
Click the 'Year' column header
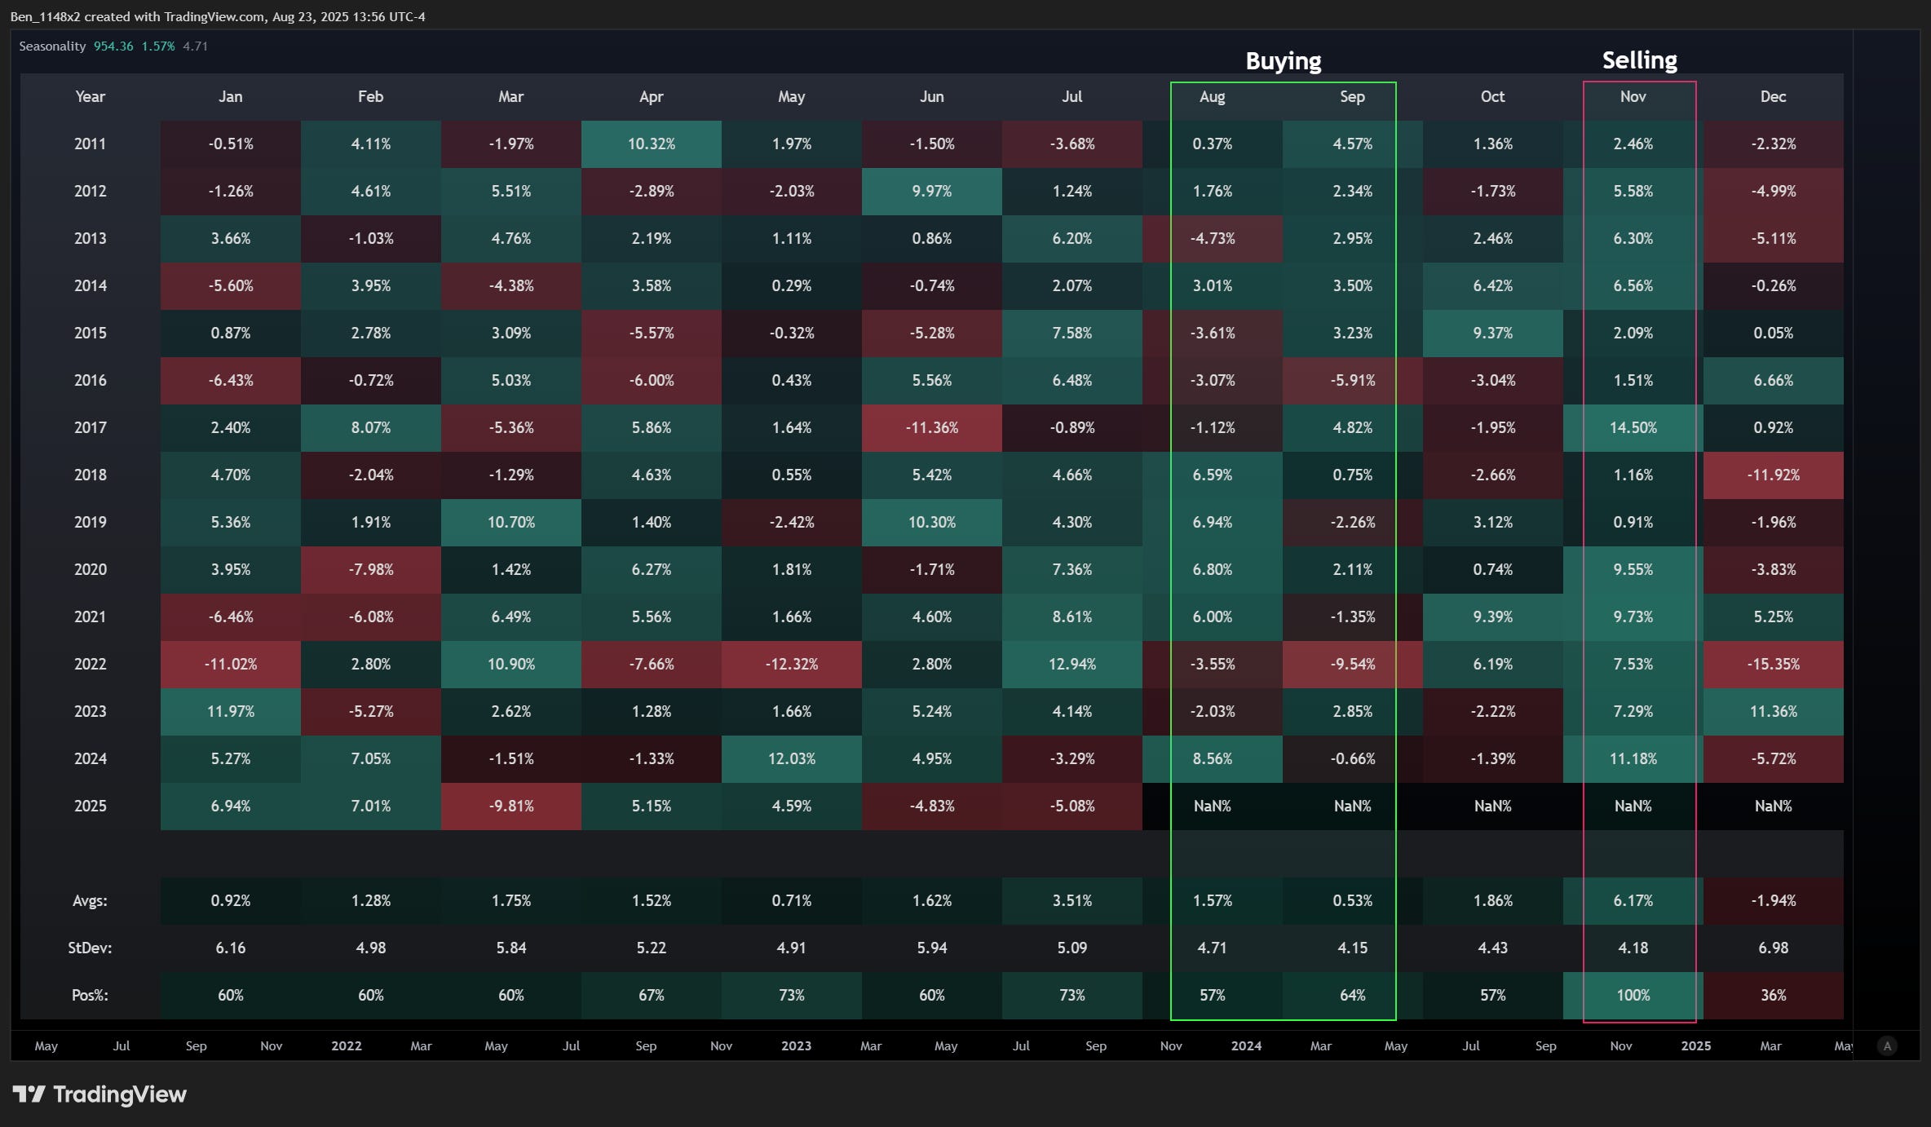[x=90, y=97]
